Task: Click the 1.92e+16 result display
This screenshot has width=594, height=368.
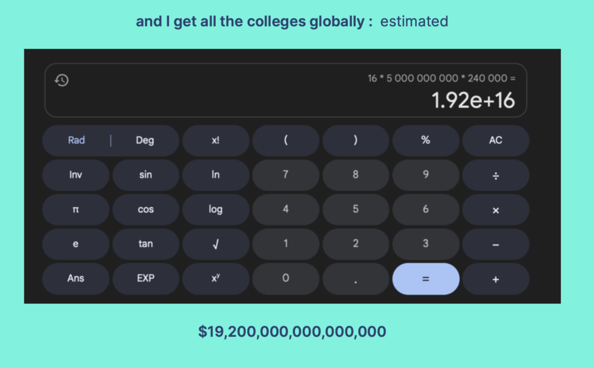Action: 473,101
